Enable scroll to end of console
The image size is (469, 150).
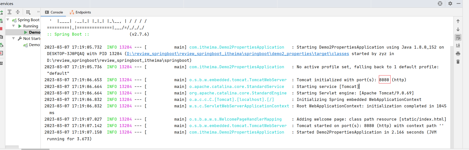pos(458,46)
